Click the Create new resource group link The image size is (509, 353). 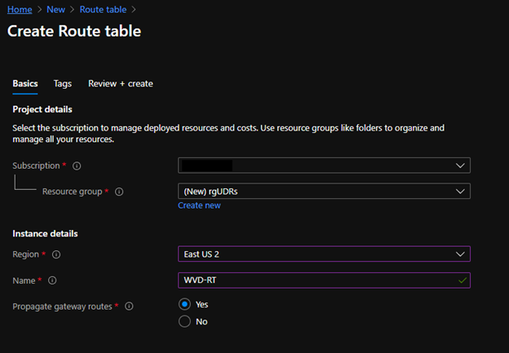pyautogui.click(x=199, y=205)
